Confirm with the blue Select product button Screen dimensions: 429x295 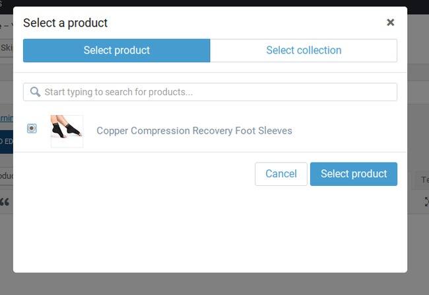[354, 174]
